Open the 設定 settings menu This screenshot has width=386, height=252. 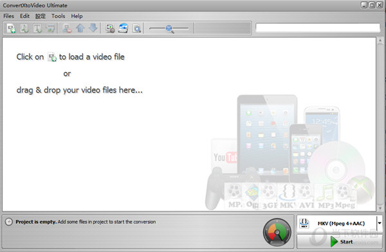pyautogui.click(x=41, y=16)
